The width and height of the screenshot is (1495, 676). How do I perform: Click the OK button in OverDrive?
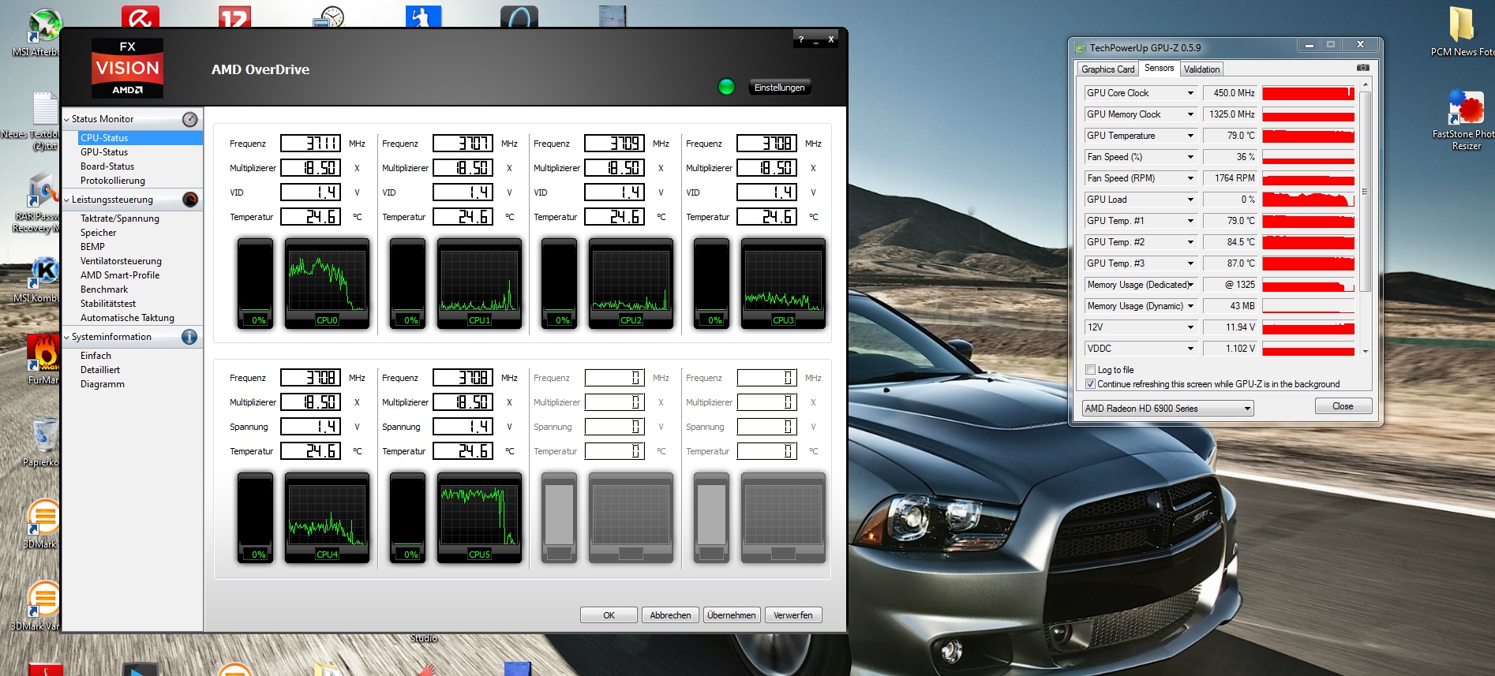(609, 615)
